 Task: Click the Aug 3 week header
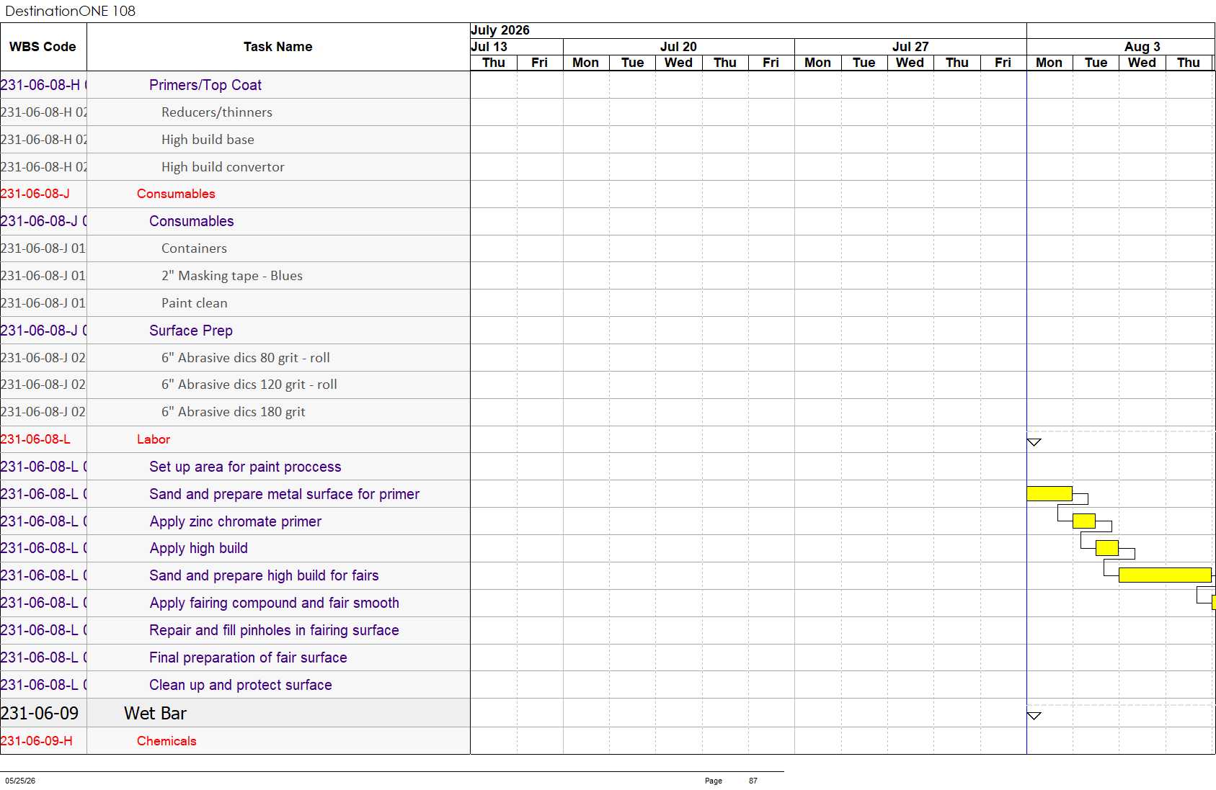(x=1142, y=47)
